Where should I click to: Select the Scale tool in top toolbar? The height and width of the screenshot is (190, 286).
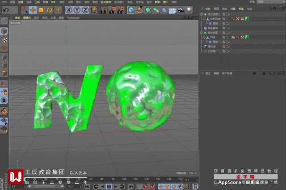41,10
